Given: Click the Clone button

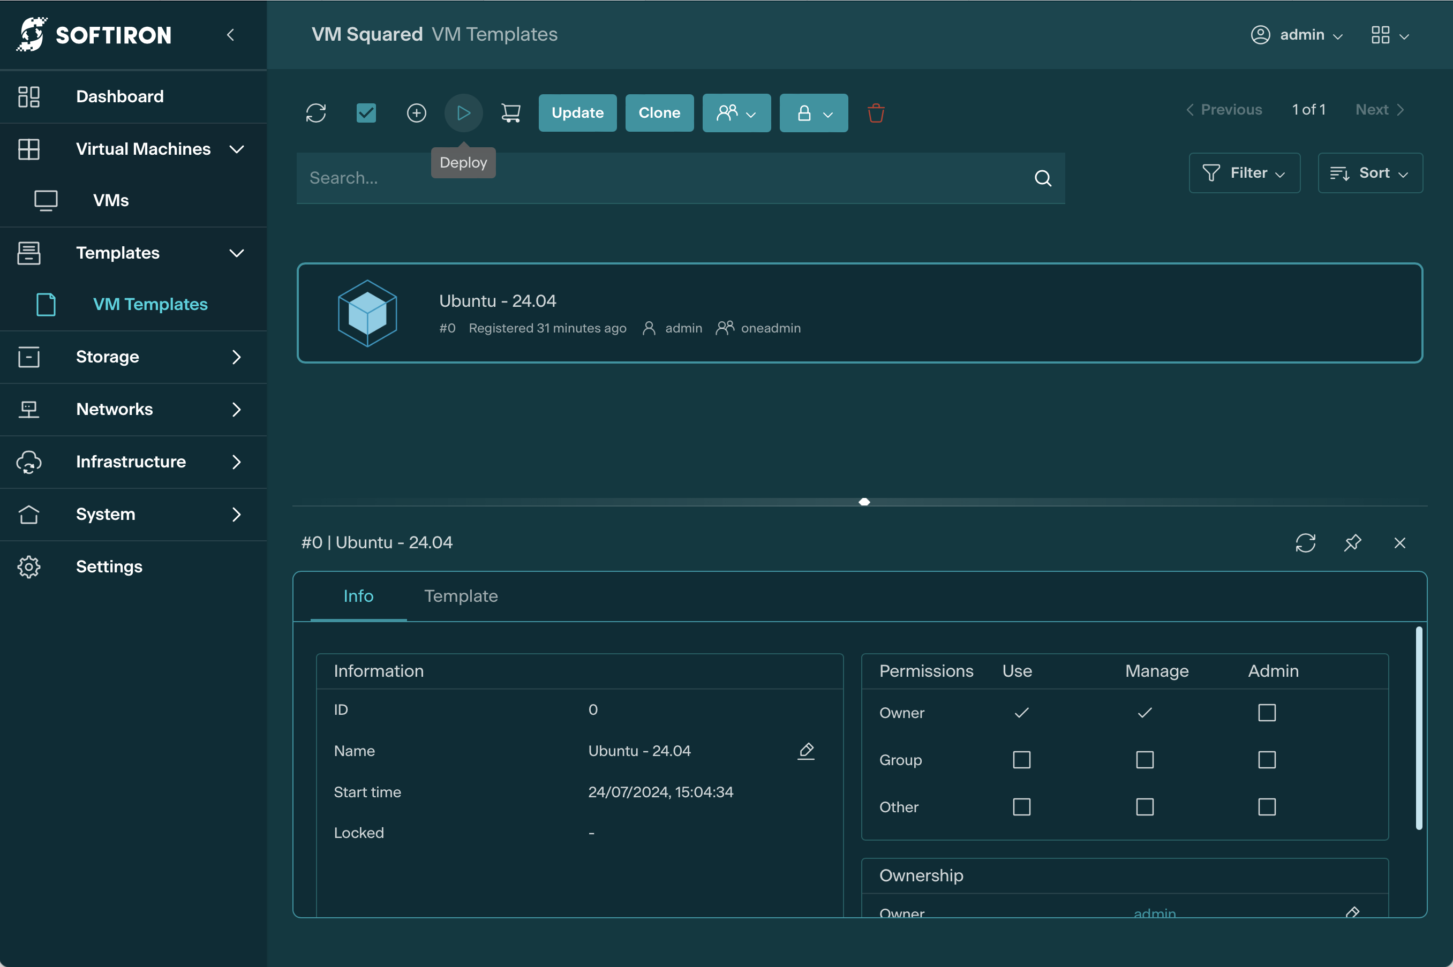Looking at the screenshot, I should (659, 113).
